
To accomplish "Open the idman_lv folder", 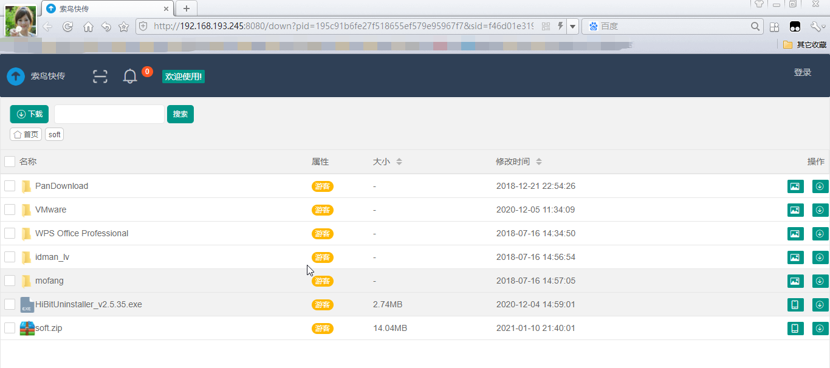I will tap(52, 257).
